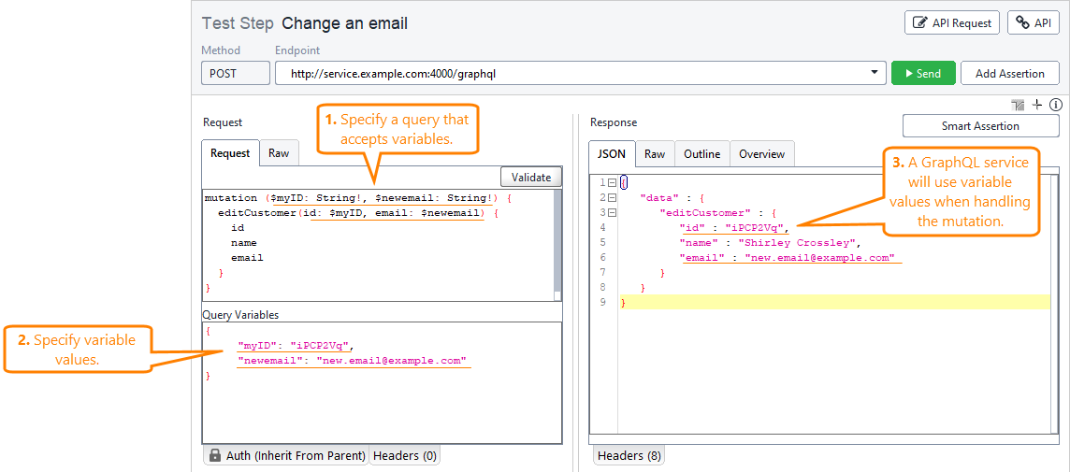Click the lock icon on the Auth tab
This screenshot has width=1070, height=472.
(x=215, y=455)
